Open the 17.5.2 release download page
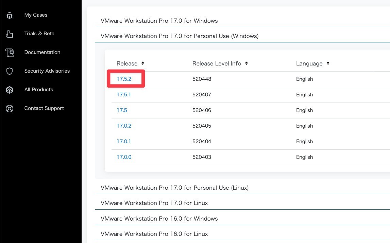This screenshot has width=390, height=243. click(124, 79)
